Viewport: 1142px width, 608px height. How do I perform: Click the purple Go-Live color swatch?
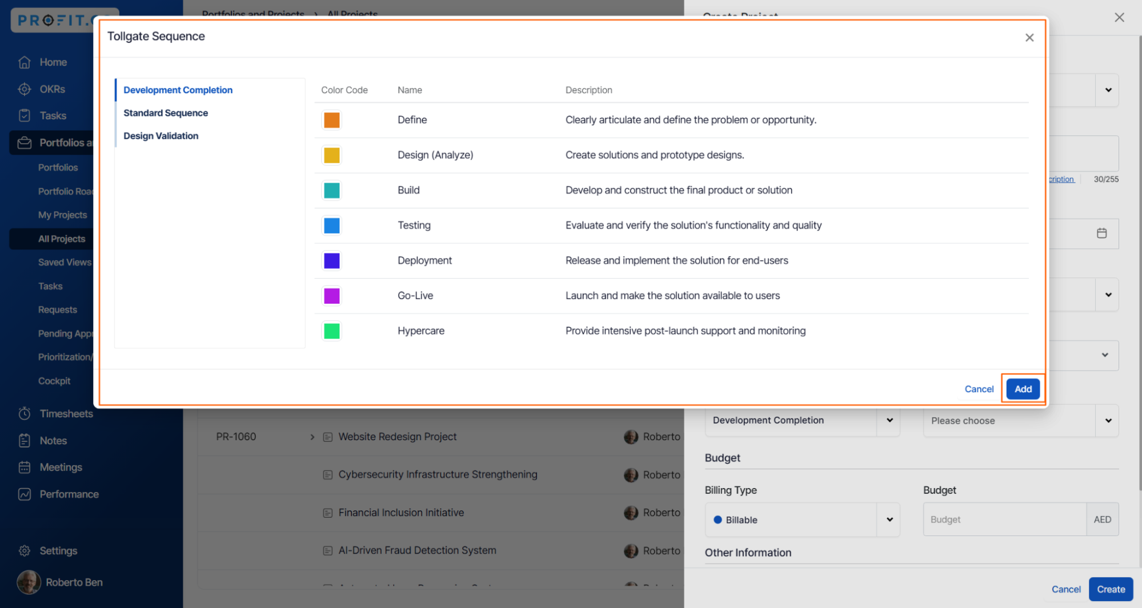tap(331, 296)
